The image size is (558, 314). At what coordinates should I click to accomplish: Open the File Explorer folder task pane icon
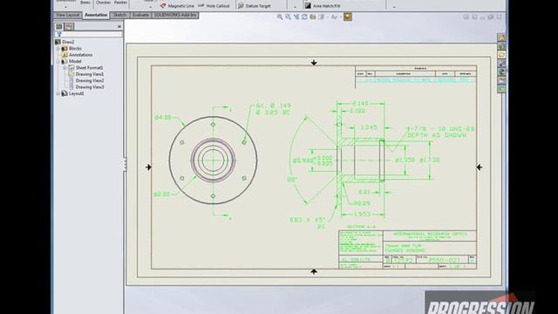point(501,55)
